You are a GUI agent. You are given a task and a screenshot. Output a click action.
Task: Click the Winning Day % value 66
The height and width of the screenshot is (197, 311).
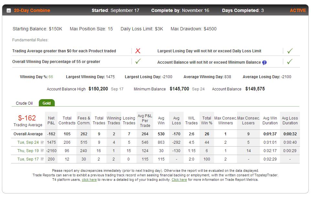[51, 77]
